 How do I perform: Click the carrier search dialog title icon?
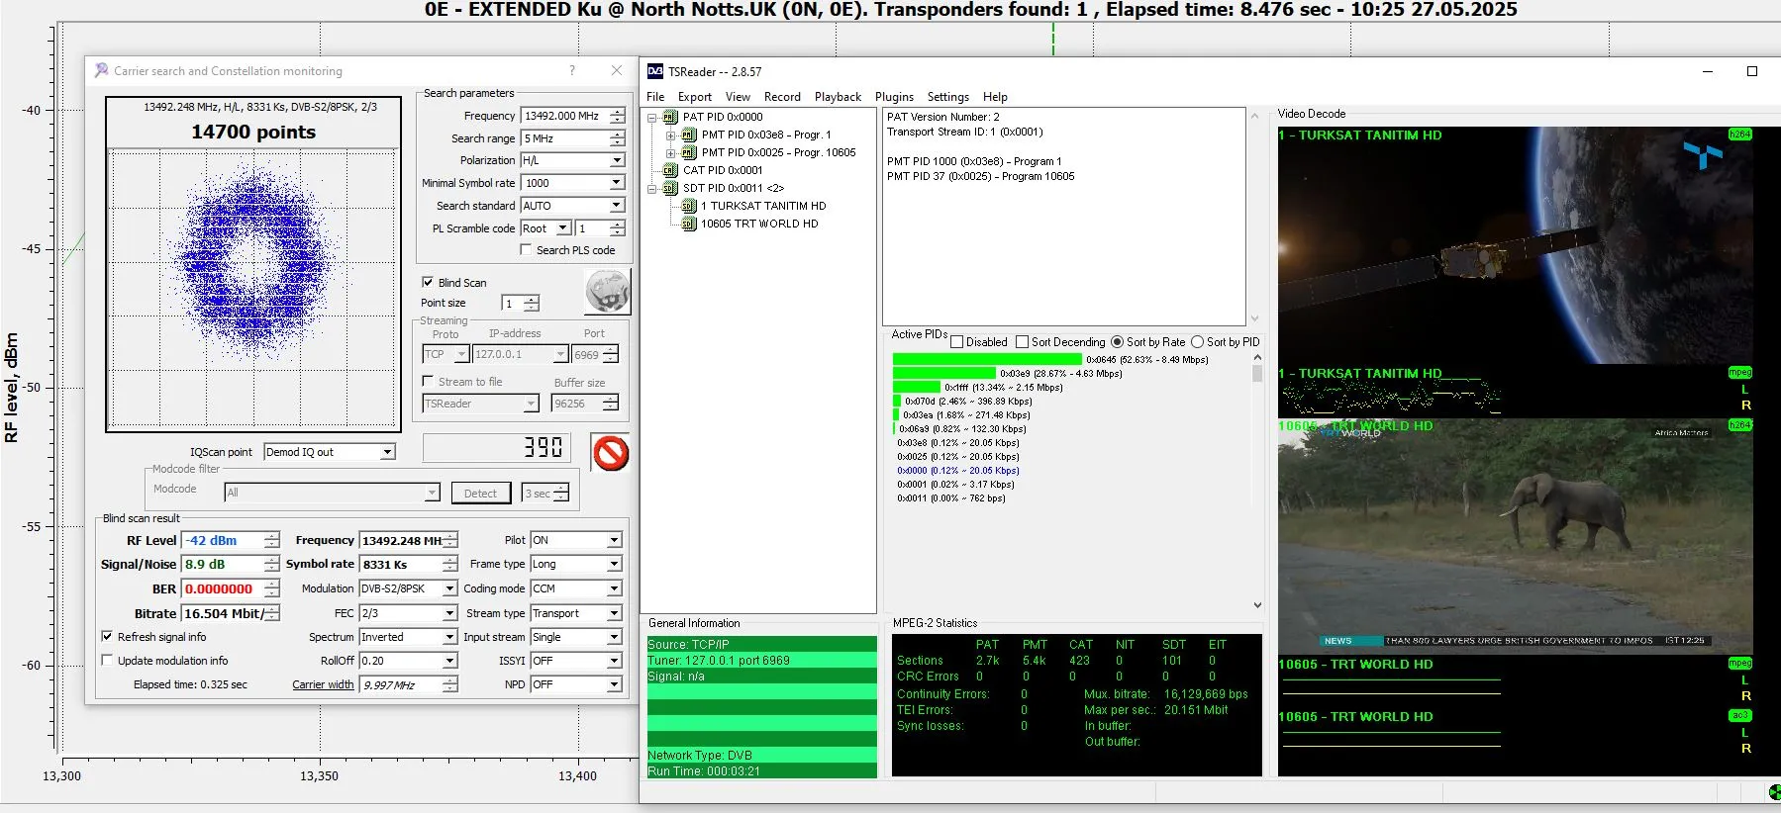101,70
